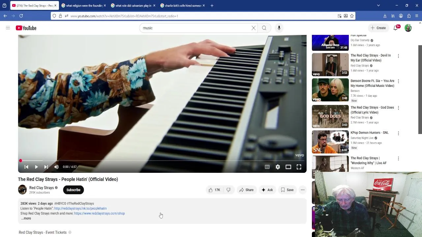Play the video

click(x=36, y=167)
